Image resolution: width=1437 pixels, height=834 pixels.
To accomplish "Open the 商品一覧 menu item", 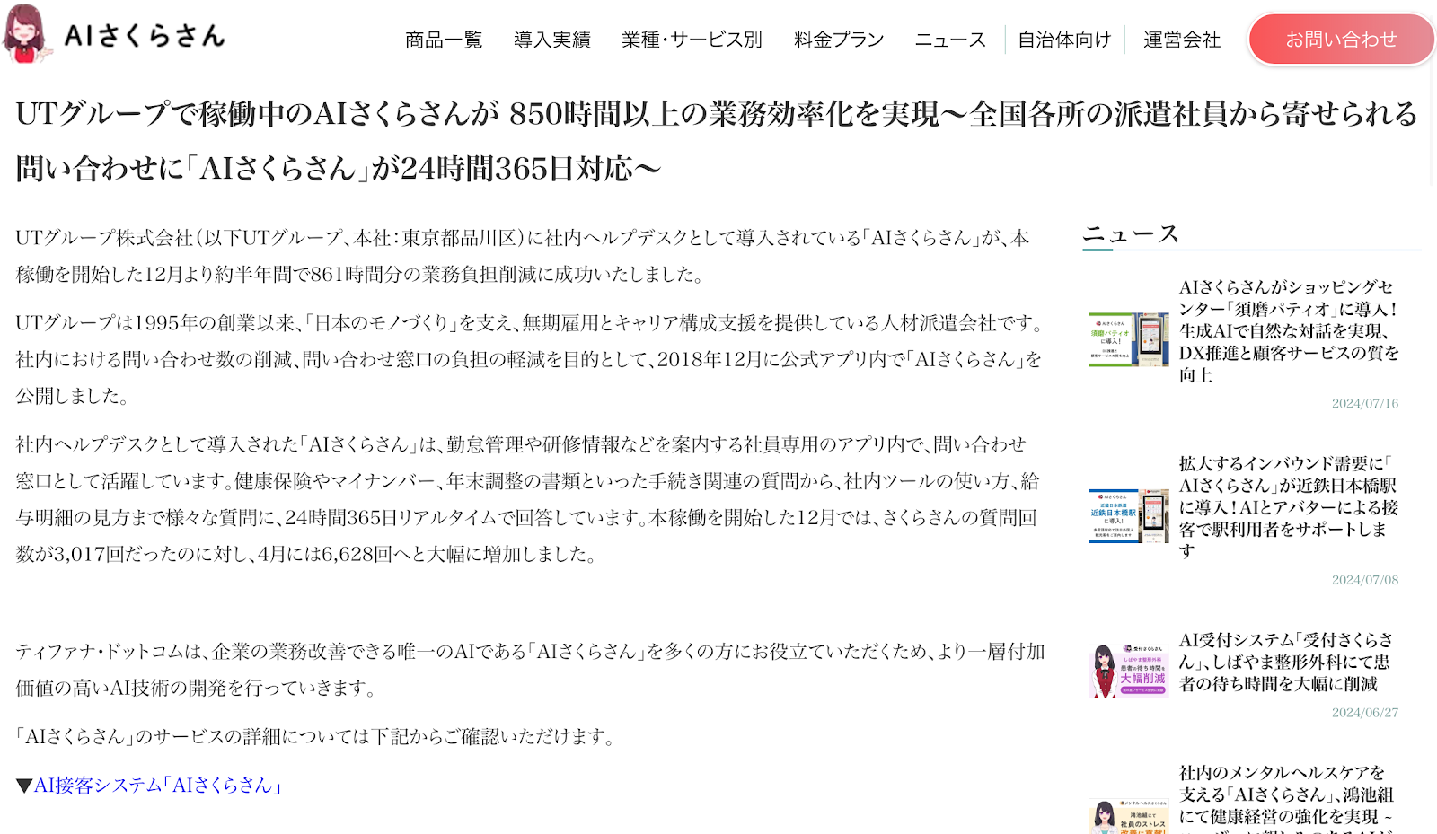I will tap(444, 40).
